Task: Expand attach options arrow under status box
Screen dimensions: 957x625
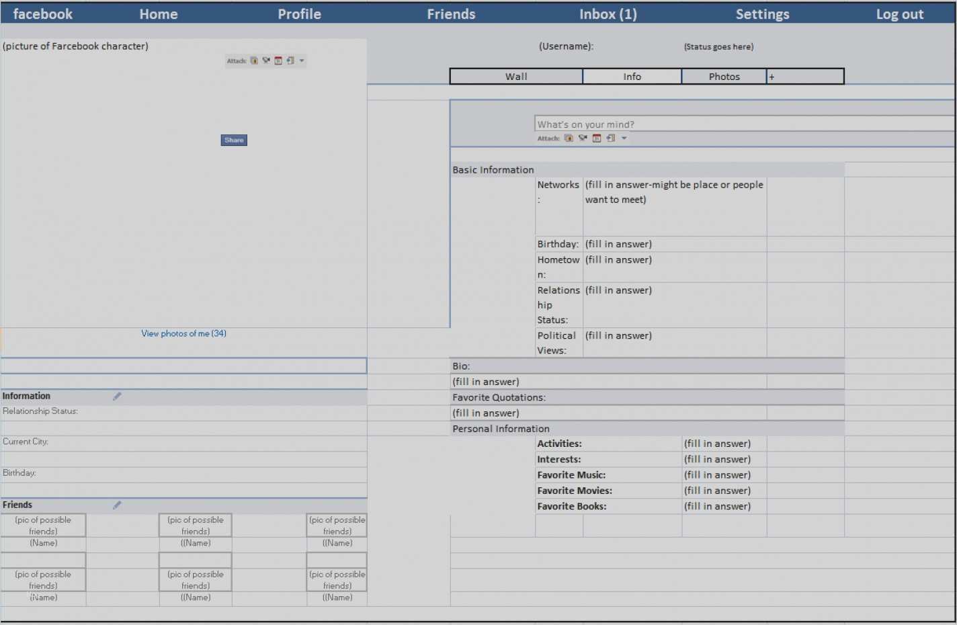Action: [x=624, y=138]
